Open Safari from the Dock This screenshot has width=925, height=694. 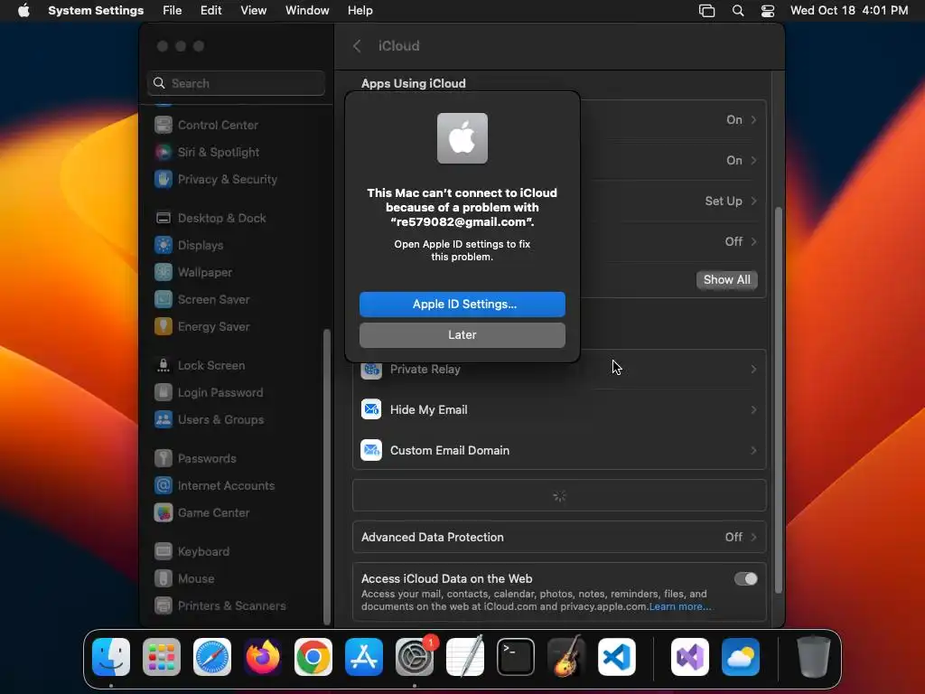tap(212, 657)
